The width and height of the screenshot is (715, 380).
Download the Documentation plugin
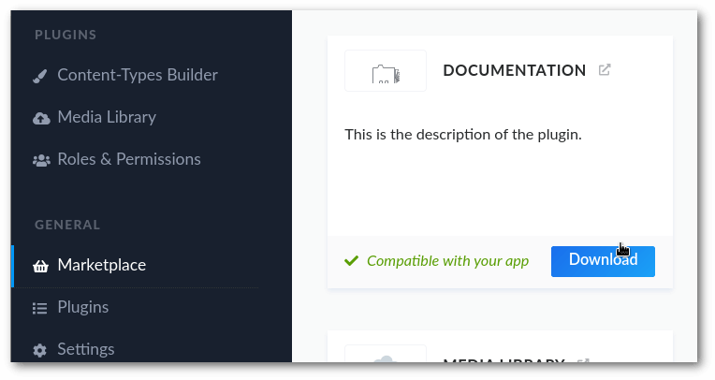pos(603,261)
